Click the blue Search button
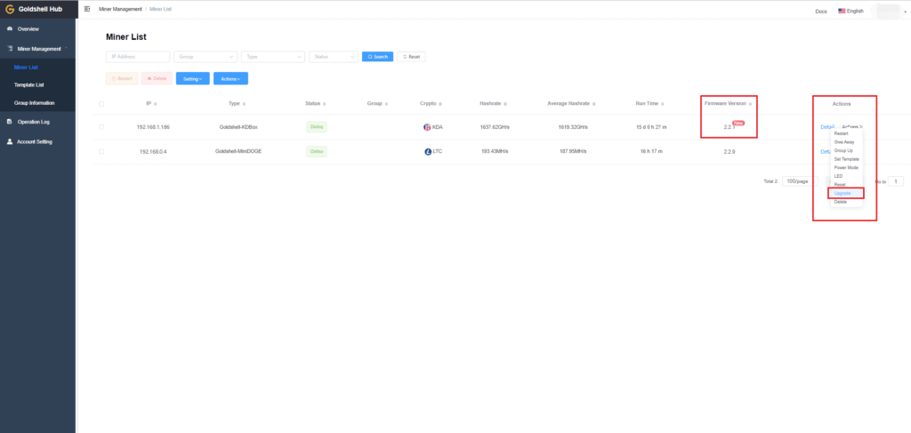 [x=377, y=57]
